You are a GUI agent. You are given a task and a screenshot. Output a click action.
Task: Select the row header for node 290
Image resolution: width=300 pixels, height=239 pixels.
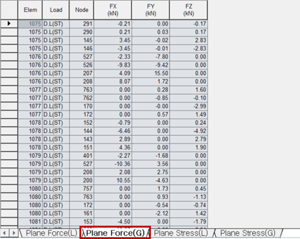coord(9,32)
